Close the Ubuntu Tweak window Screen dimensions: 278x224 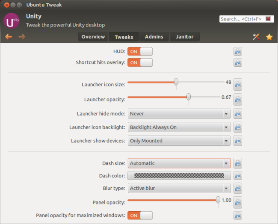click(x=7, y=5)
